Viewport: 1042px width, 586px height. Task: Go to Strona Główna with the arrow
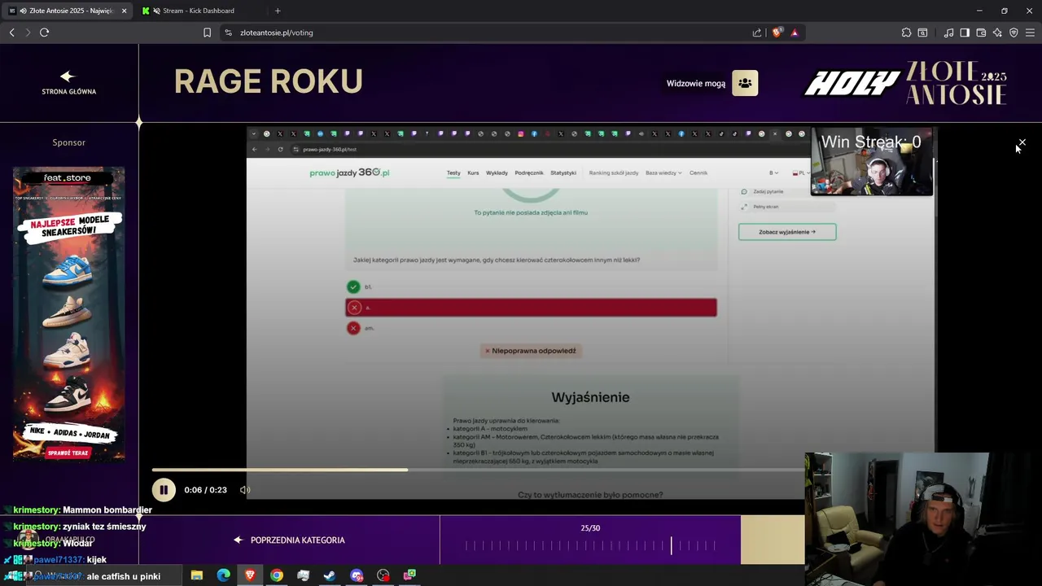(68, 82)
